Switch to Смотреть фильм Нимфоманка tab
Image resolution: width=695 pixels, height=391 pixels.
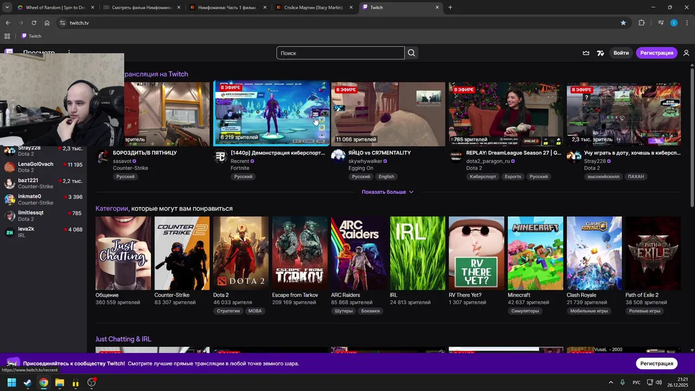141,8
